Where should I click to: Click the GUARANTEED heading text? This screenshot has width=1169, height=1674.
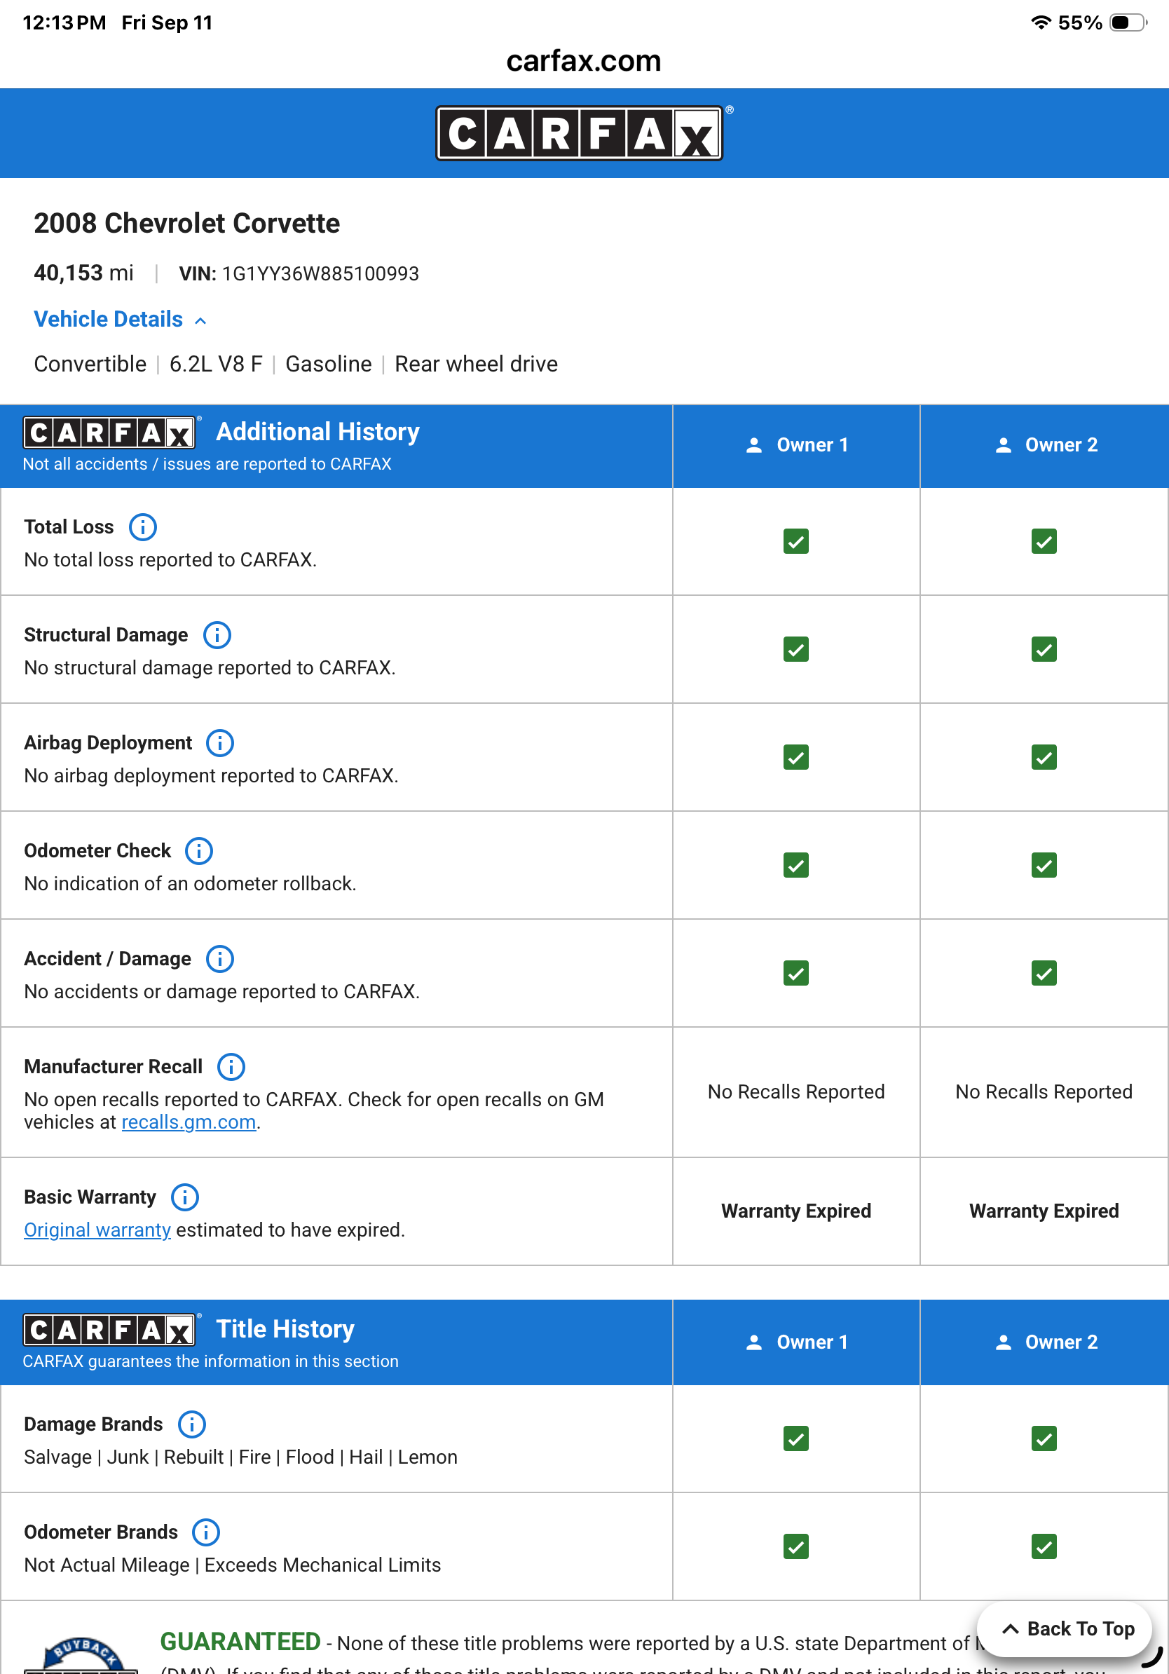240,1641
